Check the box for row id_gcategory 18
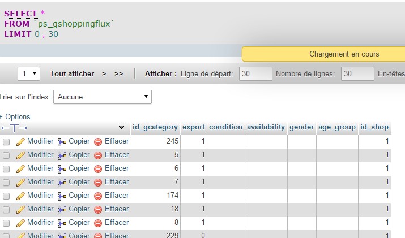This screenshot has width=405, height=238. [x=7, y=209]
